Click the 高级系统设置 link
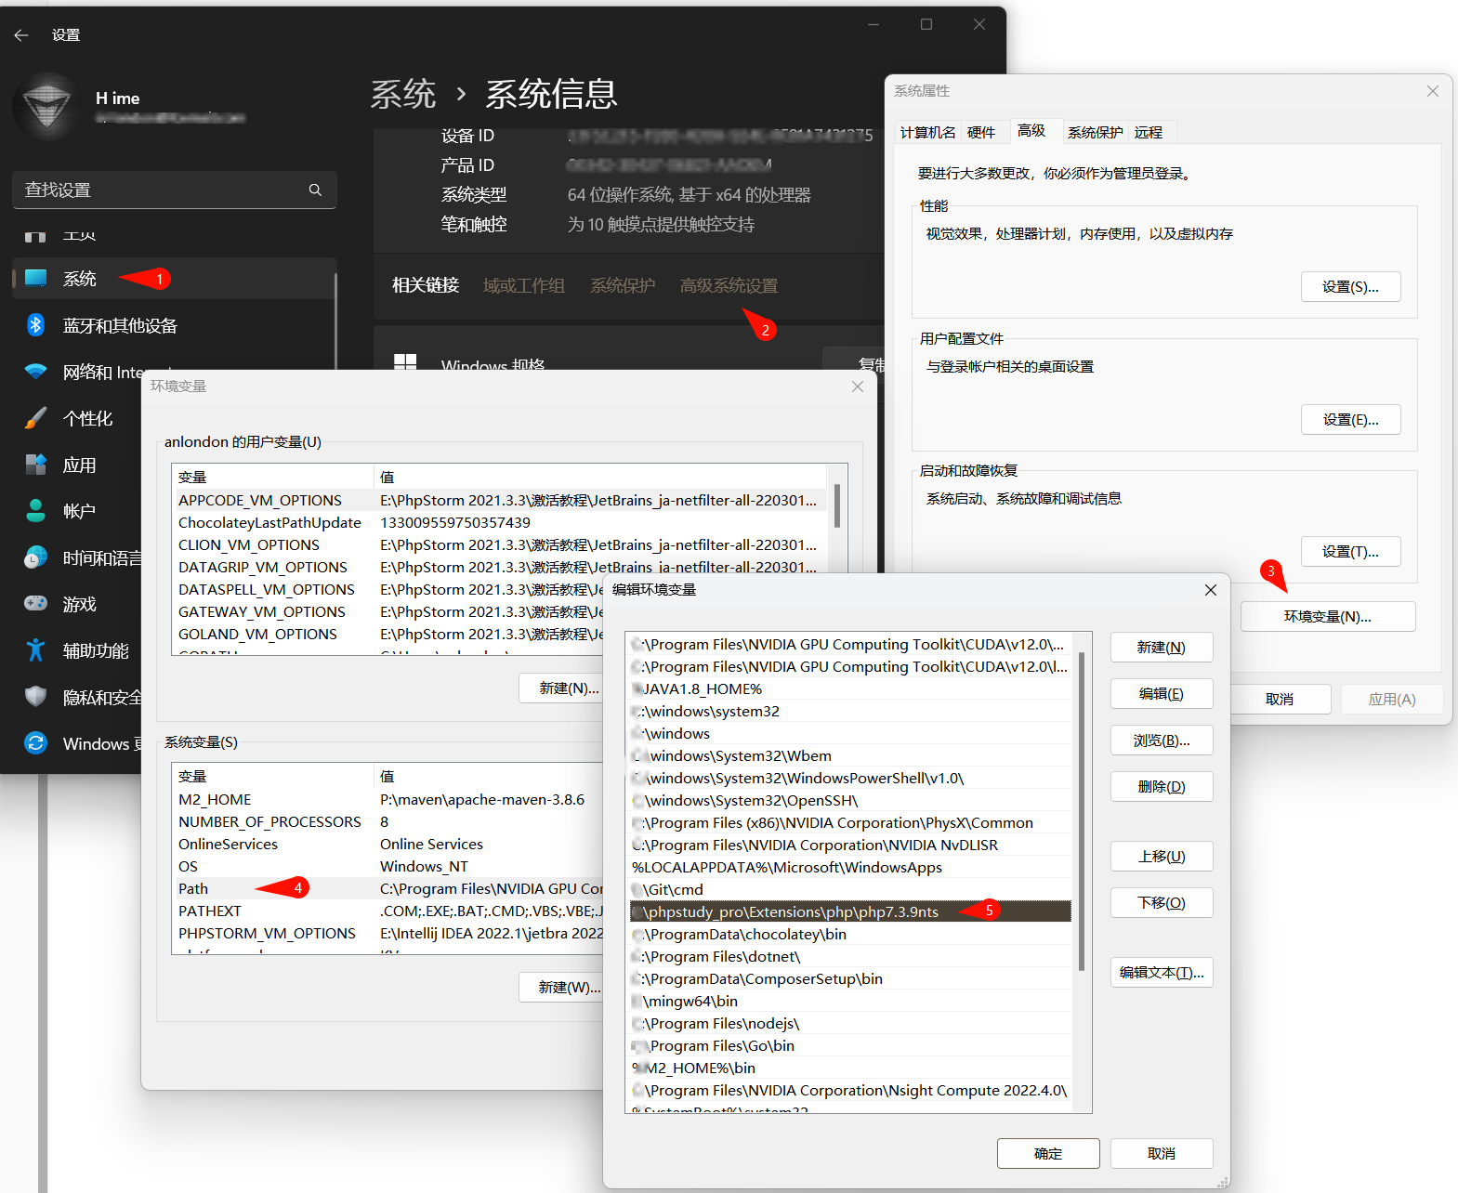The image size is (1458, 1193). coord(729,286)
